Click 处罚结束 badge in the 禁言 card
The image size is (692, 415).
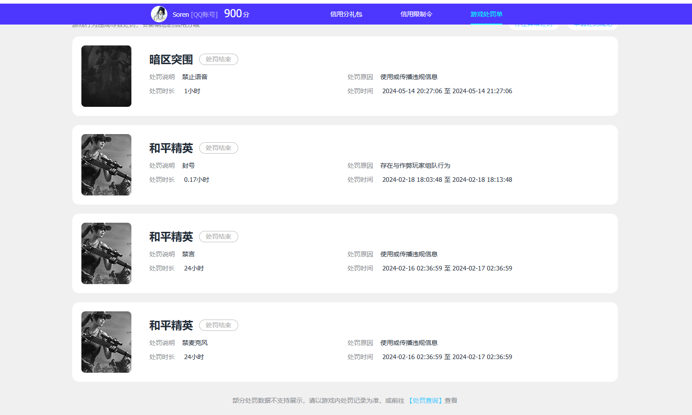pyautogui.click(x=219, y=236)
